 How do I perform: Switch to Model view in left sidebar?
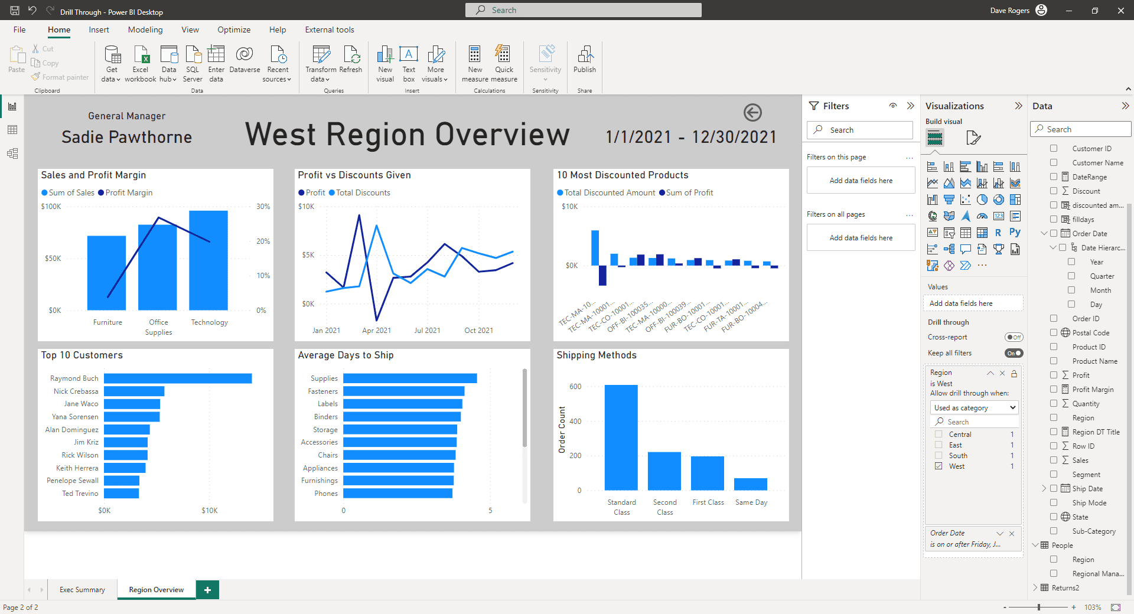pos(12,153)
